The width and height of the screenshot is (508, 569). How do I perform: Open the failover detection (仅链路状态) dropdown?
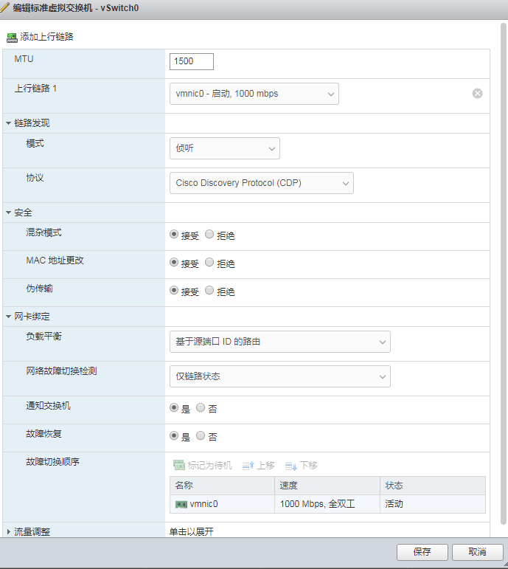[x=280, y=376]
